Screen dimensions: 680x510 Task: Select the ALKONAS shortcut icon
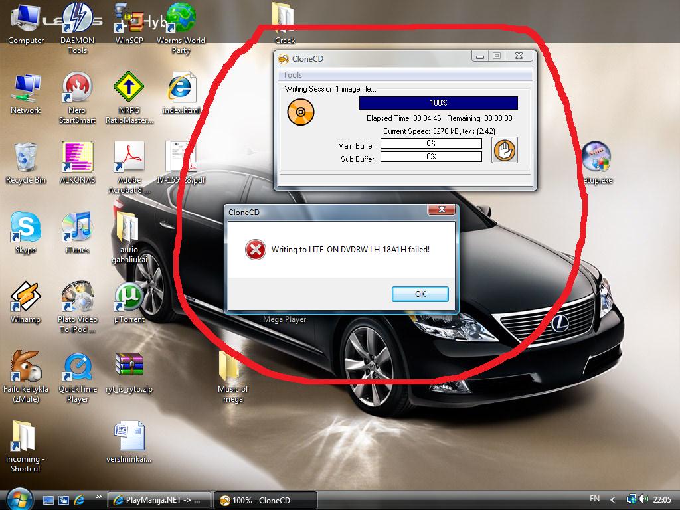(x=77, y=163)
